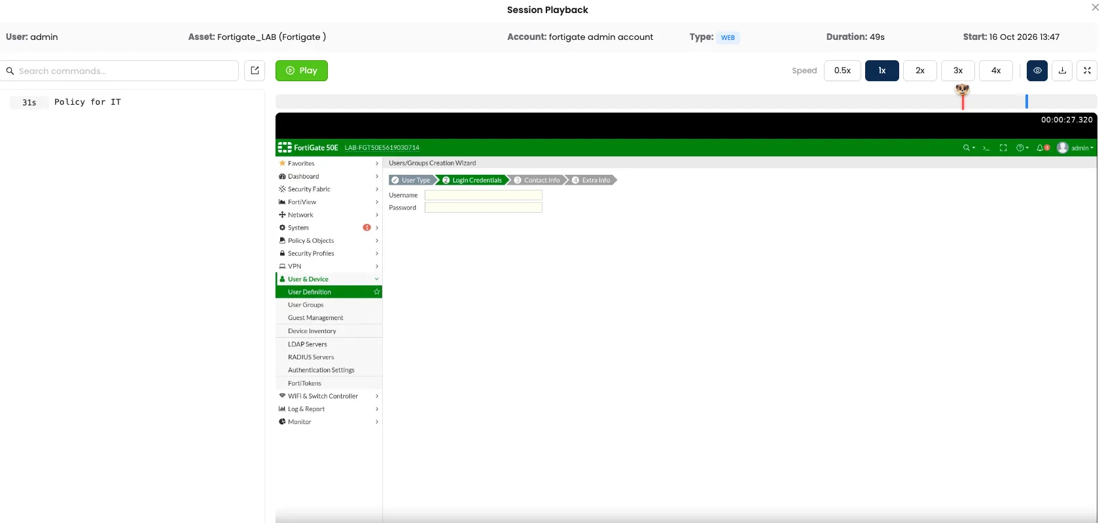Open FortiTokens page
Image resolution: width=1104 pixels, height=523 pixels.
click(329, 384)
